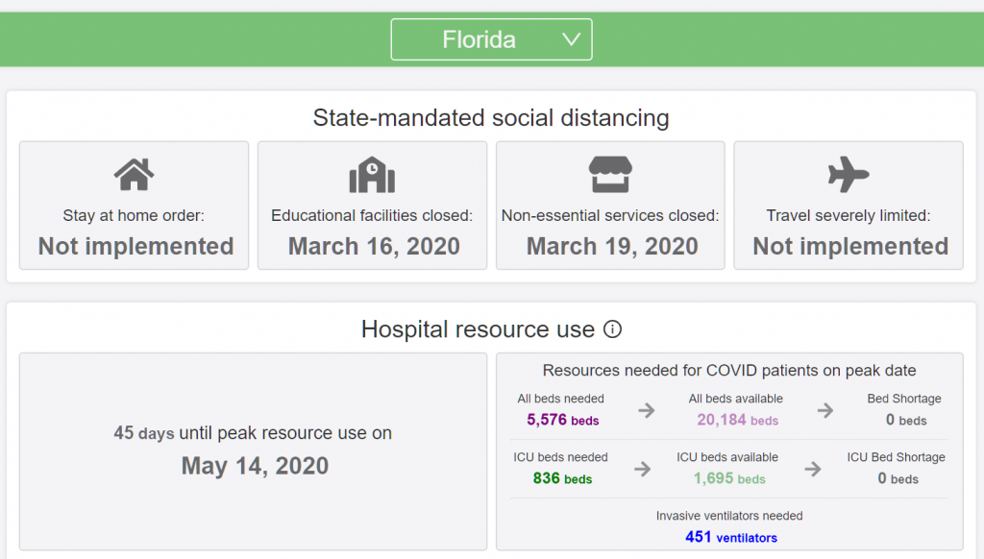This screenshot has height=559, width=984.
Task: Expand the state picker to change regions
Action: (x=491, y=39)
